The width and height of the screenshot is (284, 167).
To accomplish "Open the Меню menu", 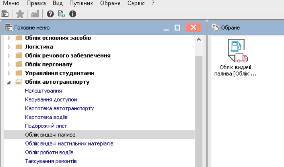I will pos(11,3).
